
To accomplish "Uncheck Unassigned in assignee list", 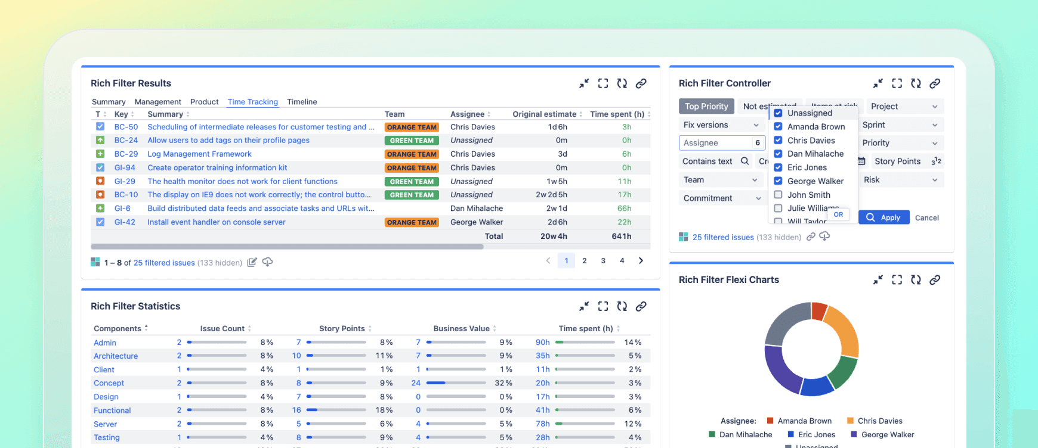I will coord(778,113).
